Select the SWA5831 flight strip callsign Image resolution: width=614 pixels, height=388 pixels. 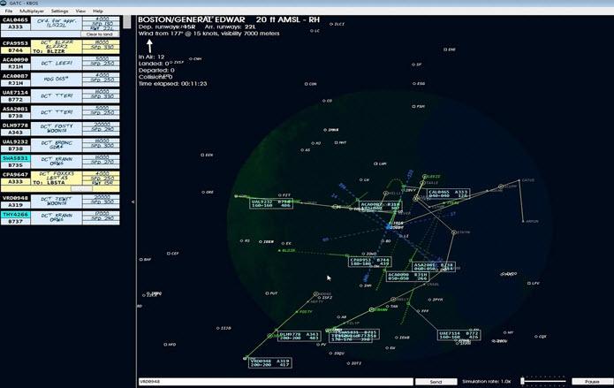15,158
